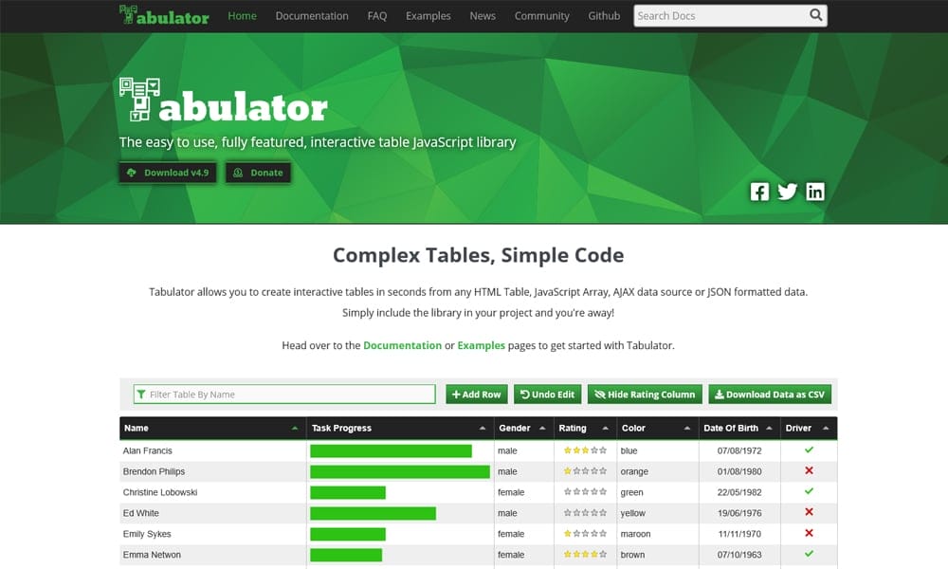The image size is (948, 569).
Task: Open the Community nav item
Action: click(541, 16)
